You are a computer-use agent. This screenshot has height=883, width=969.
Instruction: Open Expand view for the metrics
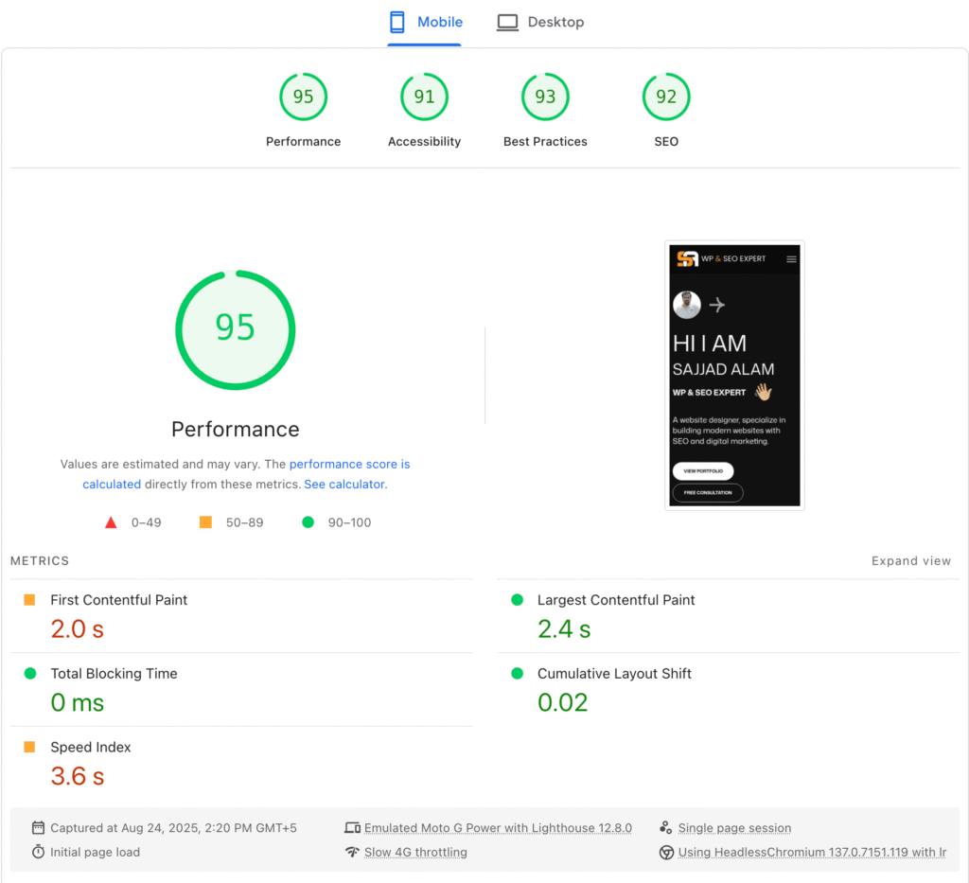coord(910,560)
